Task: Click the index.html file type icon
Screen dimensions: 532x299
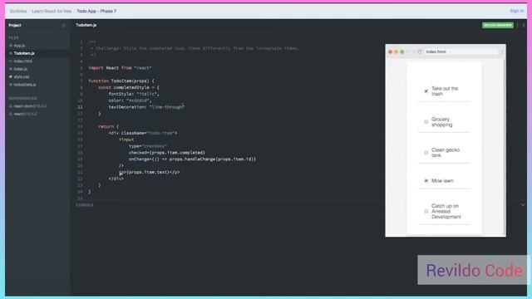Action: (x=11, y=61)
